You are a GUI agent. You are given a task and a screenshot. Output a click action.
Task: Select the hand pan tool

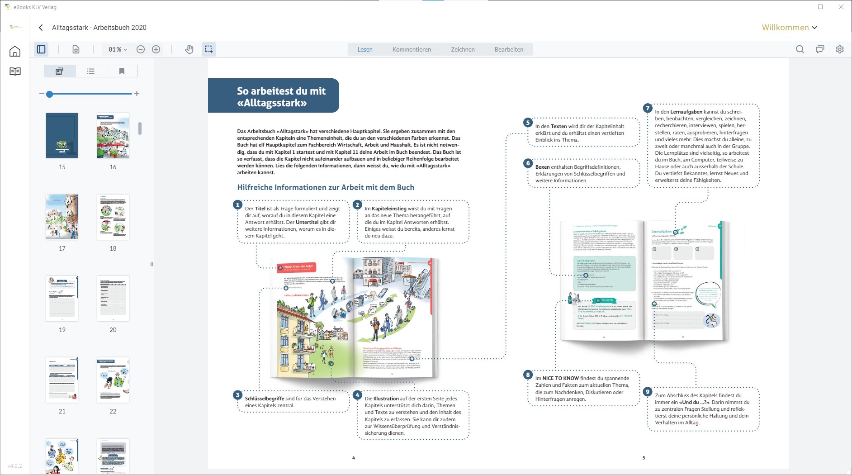click(189, 49)
